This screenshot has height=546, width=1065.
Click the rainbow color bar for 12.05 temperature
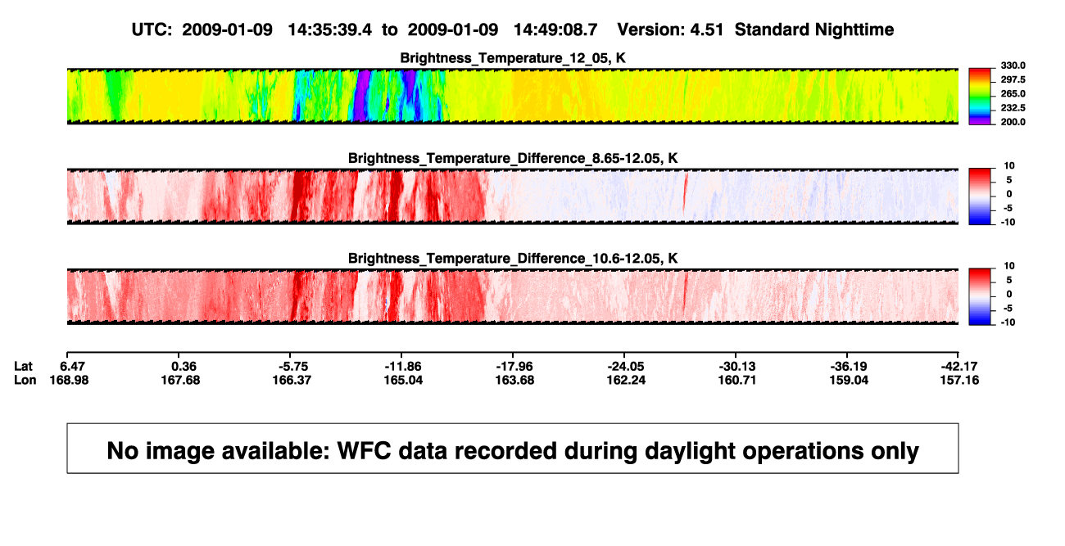click(x=981, y=97)
